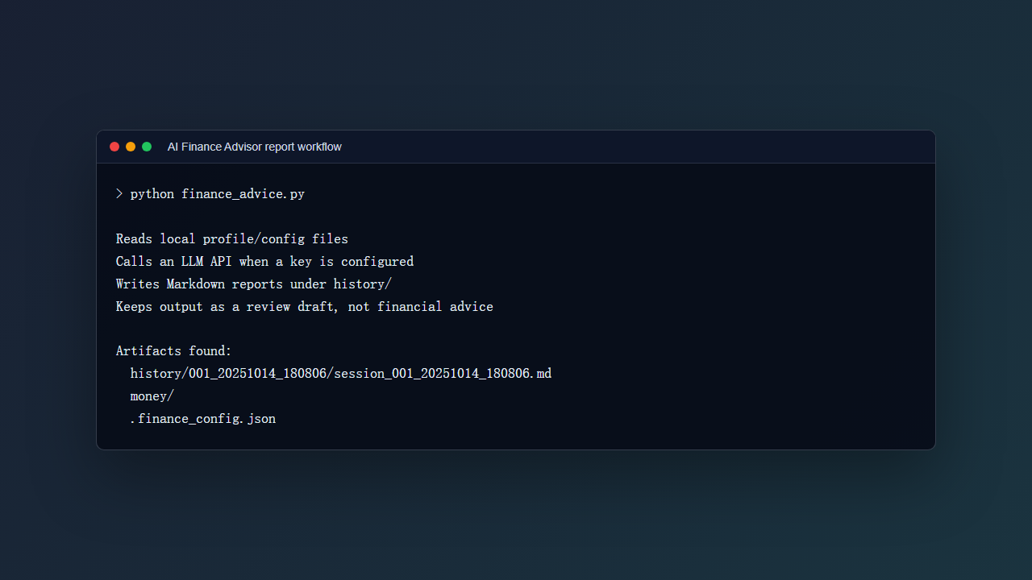The height and width of the screenshot is (580, 1032).
Task: Click the line 'Calls an LLM API when a key is configured'
Action: pos(264,262)
